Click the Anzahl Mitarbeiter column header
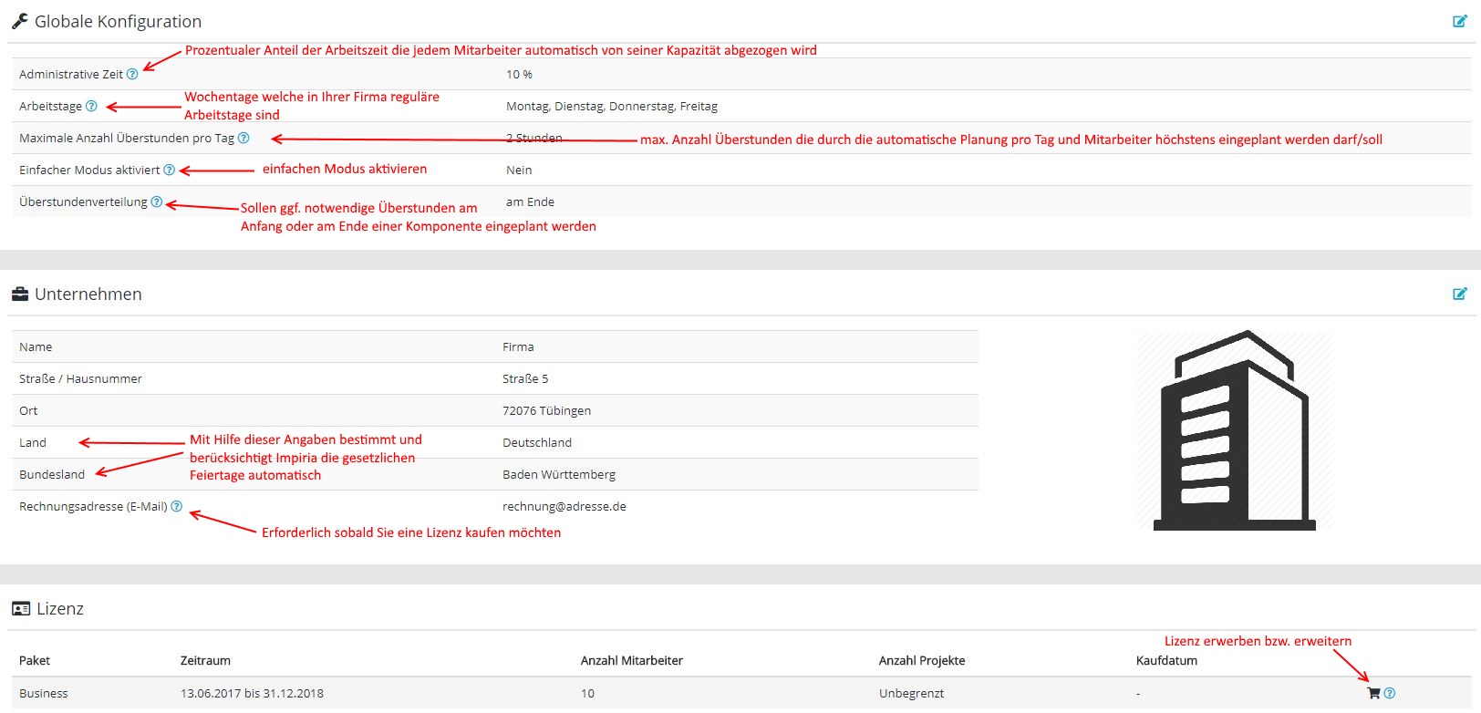The image size is (1481, 713). [631, 660]
